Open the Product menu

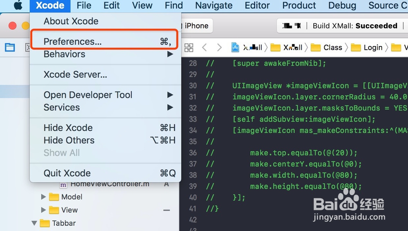(299, 5)
